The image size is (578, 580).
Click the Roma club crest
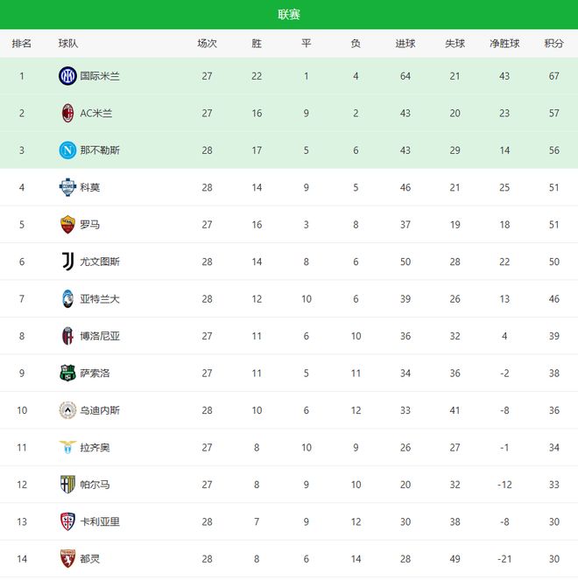pyautogui.click(x=67, y=224)
